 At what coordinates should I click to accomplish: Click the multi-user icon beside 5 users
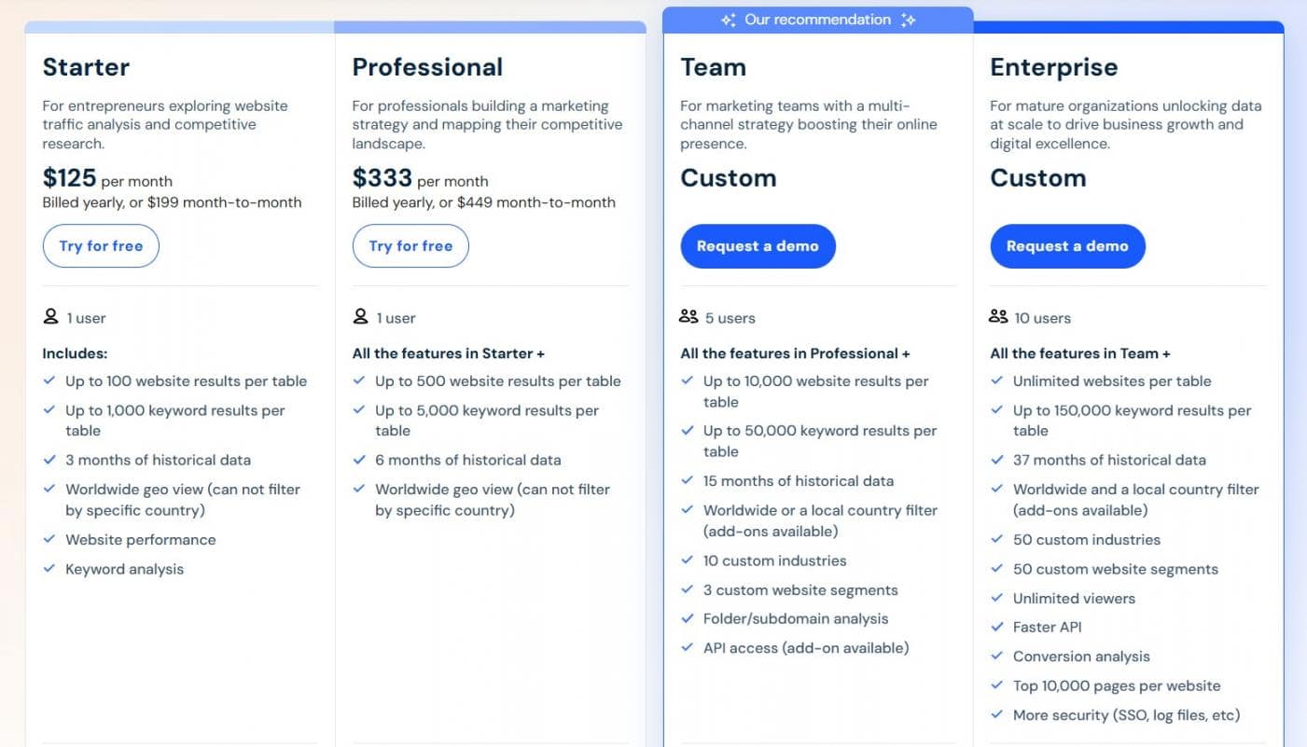click(x=688, y=317)
